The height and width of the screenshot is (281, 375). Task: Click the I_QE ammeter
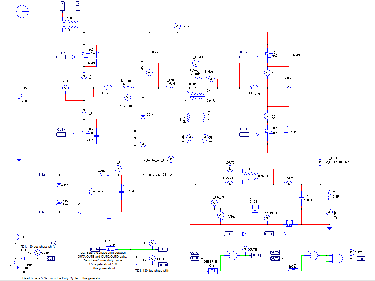pos(189,137)
